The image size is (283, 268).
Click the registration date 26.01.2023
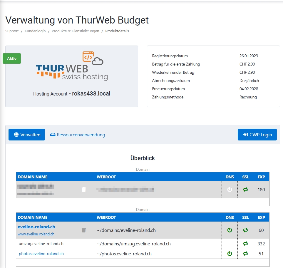(x=249, y=56)
